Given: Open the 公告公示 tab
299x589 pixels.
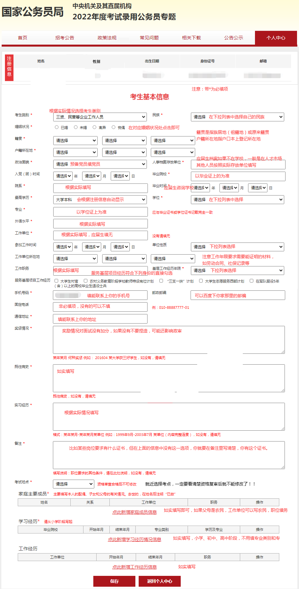Looking at the screenshot, I should pos(234,38).
